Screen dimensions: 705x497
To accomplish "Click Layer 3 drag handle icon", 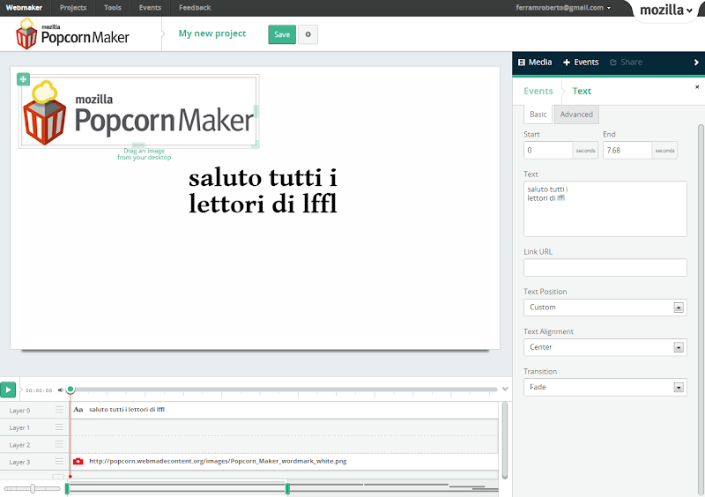I will (x=59, y=461).
